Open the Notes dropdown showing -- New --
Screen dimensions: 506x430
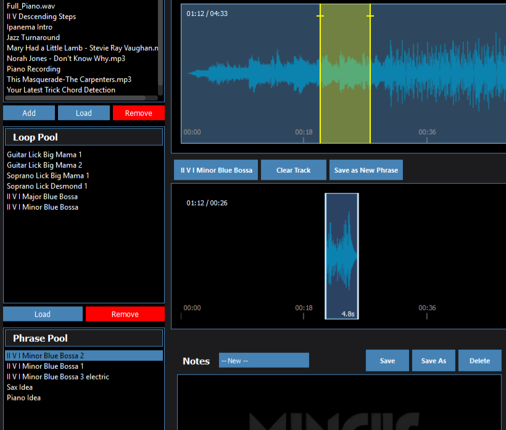(263, 360)
